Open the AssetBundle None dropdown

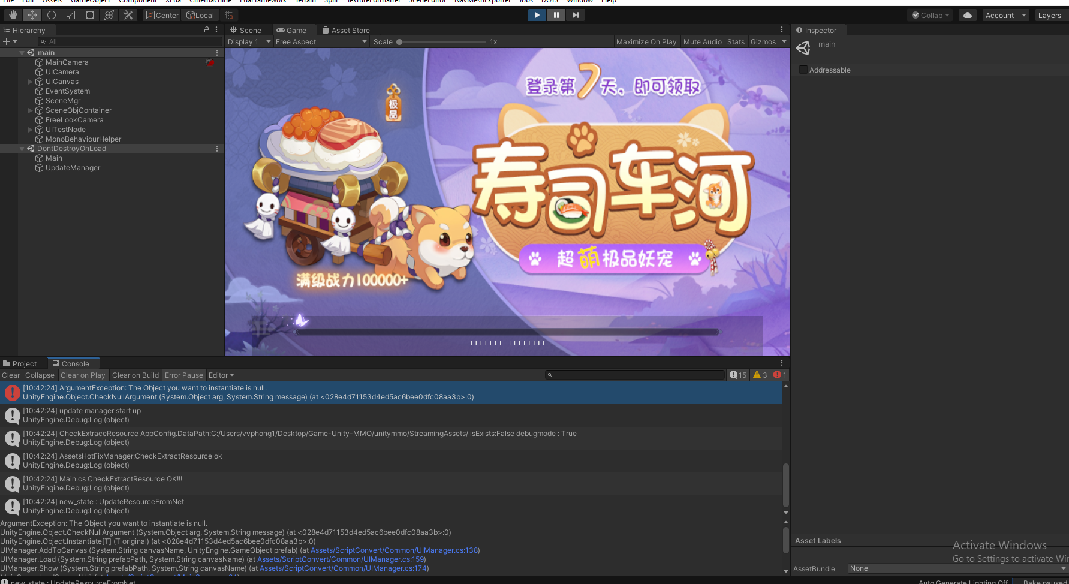[957, 568]
